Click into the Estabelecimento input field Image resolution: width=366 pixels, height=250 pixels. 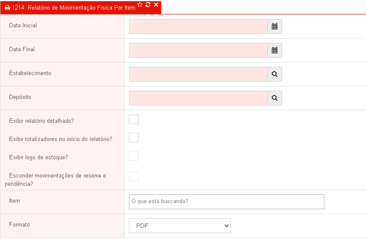(x=198, y=74)
